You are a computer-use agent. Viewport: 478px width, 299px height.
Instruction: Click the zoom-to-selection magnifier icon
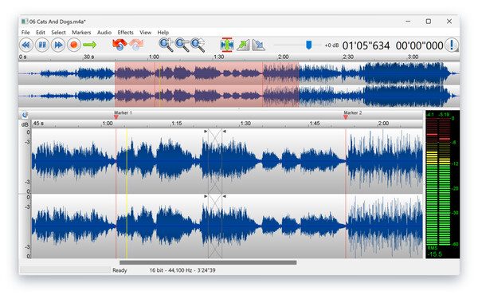[198, 45]
